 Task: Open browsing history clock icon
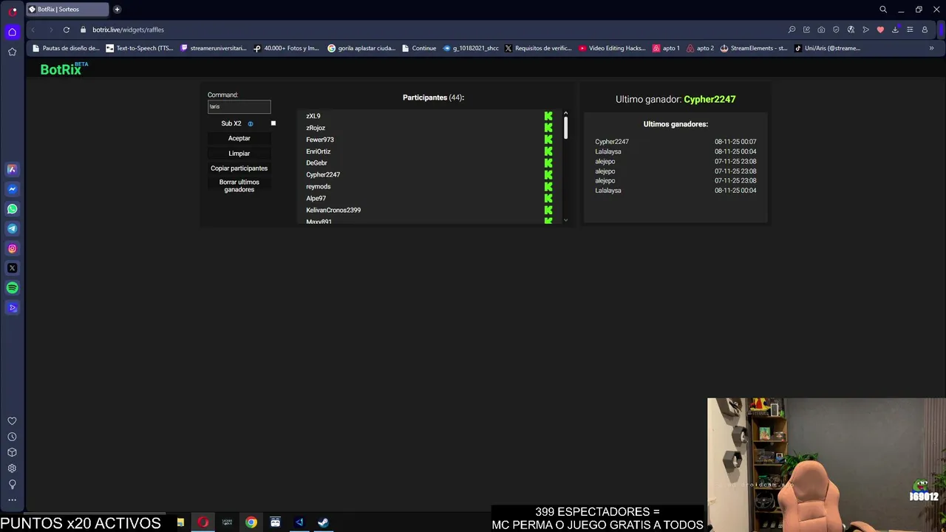point(12,437)
